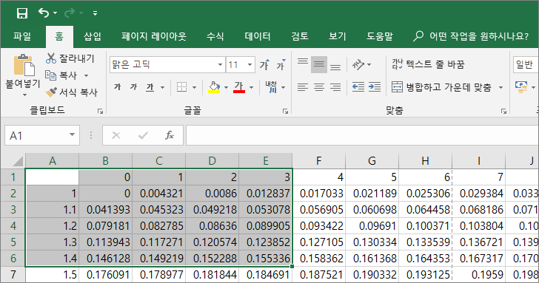Click the decrease font size icon
This screenshot has width=539, height=283.
point(281,64)
